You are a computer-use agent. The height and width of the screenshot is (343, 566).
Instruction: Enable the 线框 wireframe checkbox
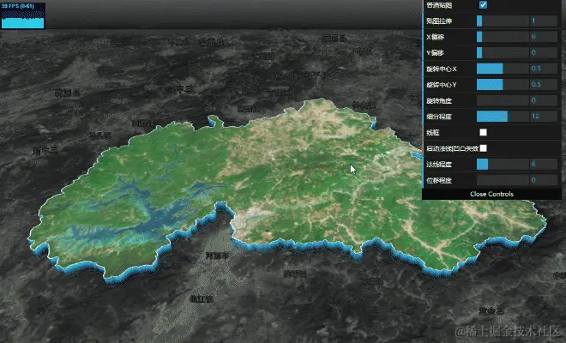483,133
